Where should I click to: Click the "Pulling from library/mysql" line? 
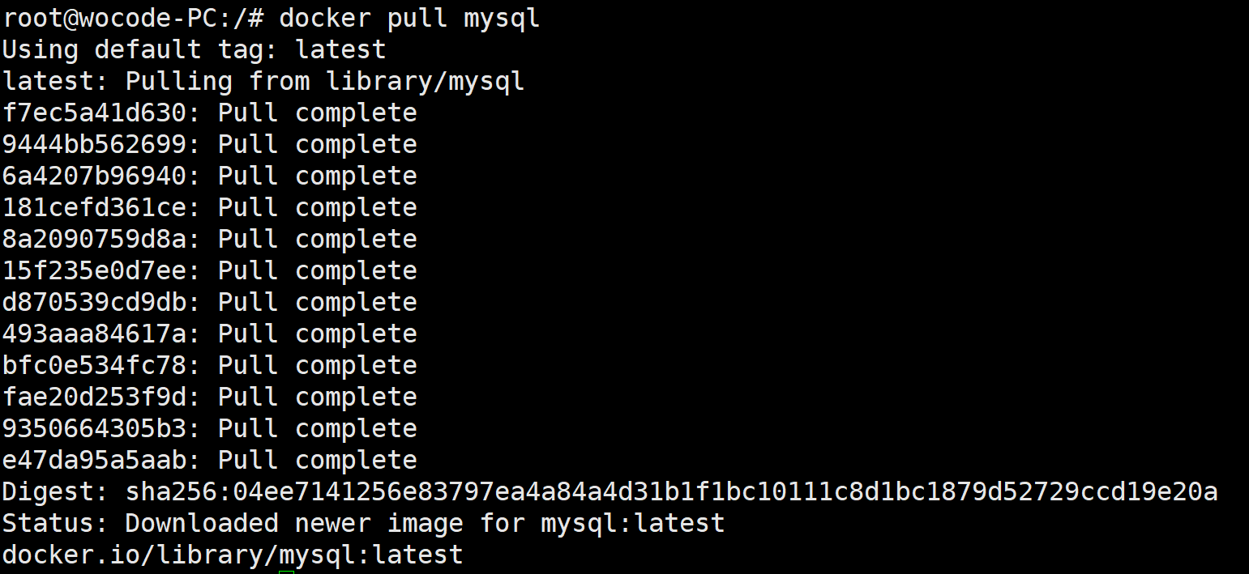tap(324, 81)
